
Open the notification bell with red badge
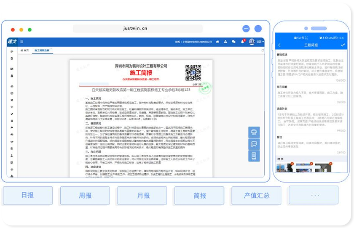[x=242, y=41]
